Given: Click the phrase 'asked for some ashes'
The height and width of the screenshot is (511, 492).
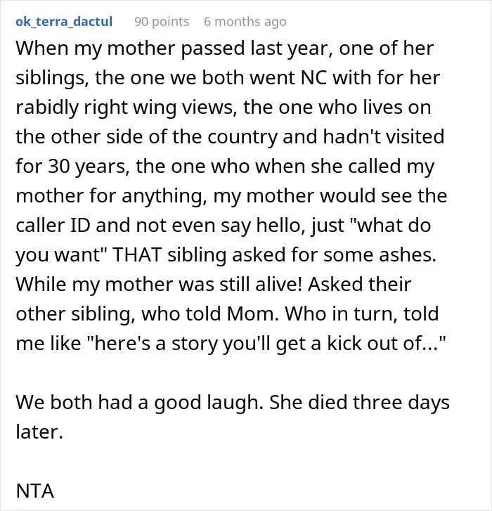Looking at the screenshot, I should (334, 255).
